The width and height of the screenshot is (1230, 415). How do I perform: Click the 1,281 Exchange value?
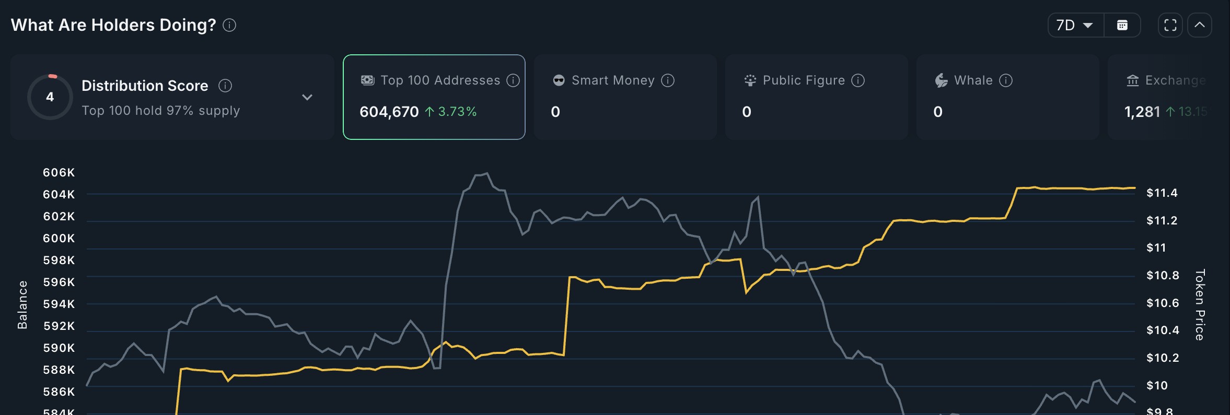click(x=1142, y=112)
